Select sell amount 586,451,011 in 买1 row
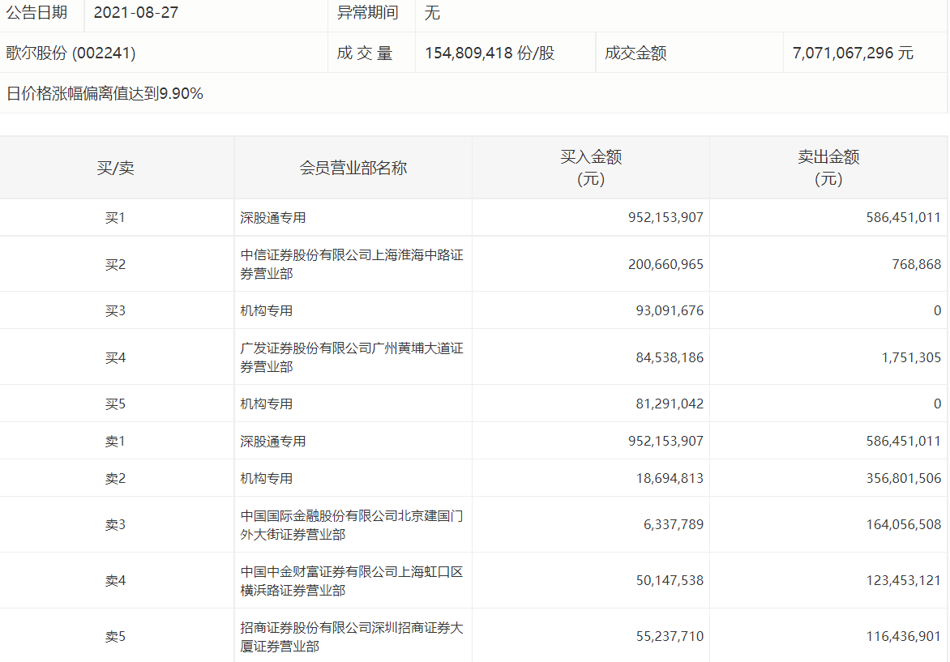 point(903,217)
